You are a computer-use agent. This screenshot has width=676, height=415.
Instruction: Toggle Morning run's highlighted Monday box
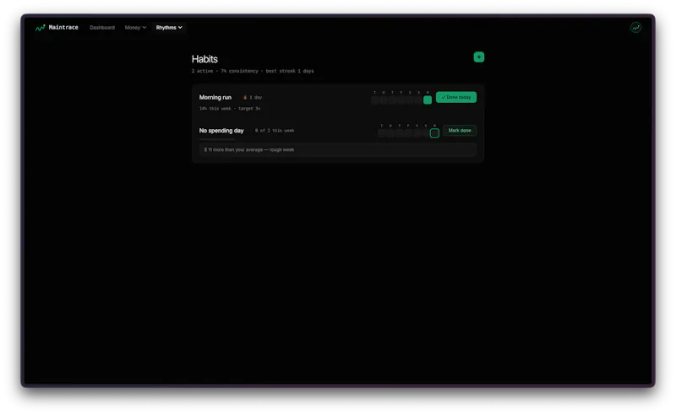[x=428, y=100]
